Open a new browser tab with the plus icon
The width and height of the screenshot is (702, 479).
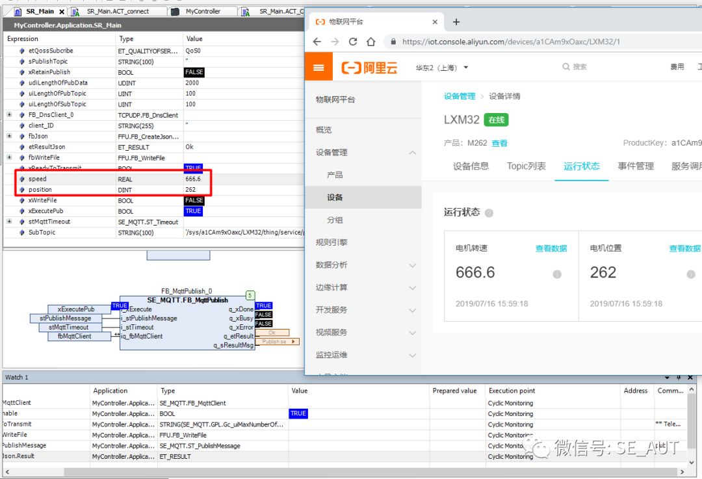456,21
